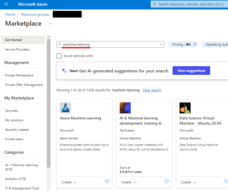Open the Marketplace ellipsis more options
The image size is (228, 191).
[x=50, y=24]
